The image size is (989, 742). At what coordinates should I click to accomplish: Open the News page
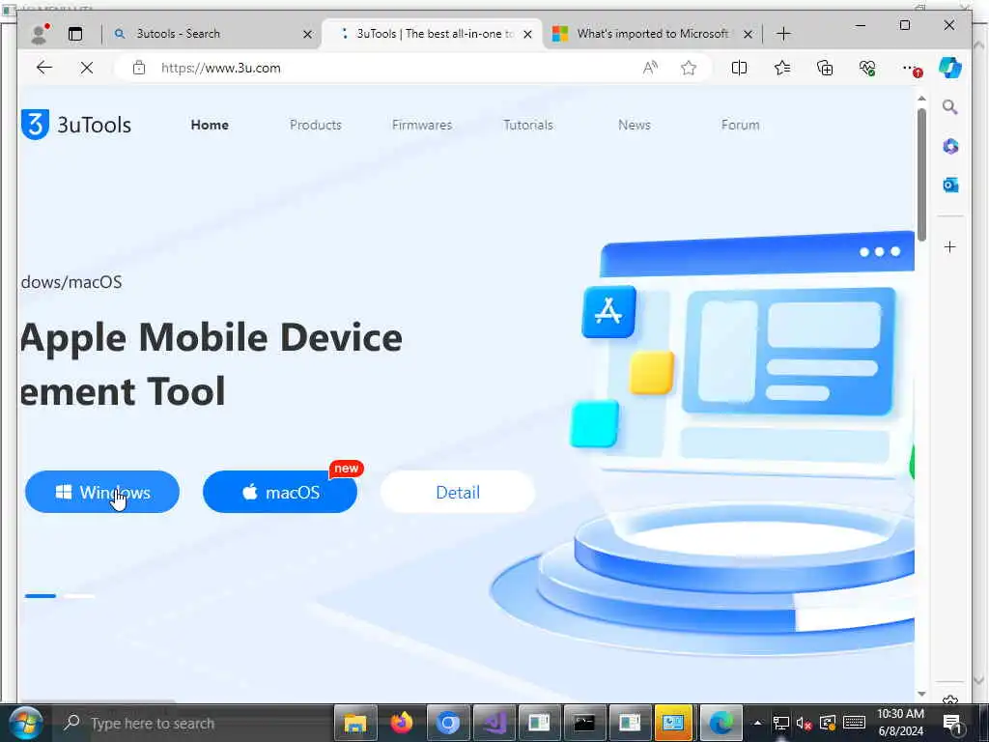point(634,125)
